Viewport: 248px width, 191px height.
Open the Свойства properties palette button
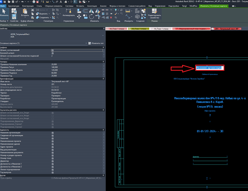14,17
